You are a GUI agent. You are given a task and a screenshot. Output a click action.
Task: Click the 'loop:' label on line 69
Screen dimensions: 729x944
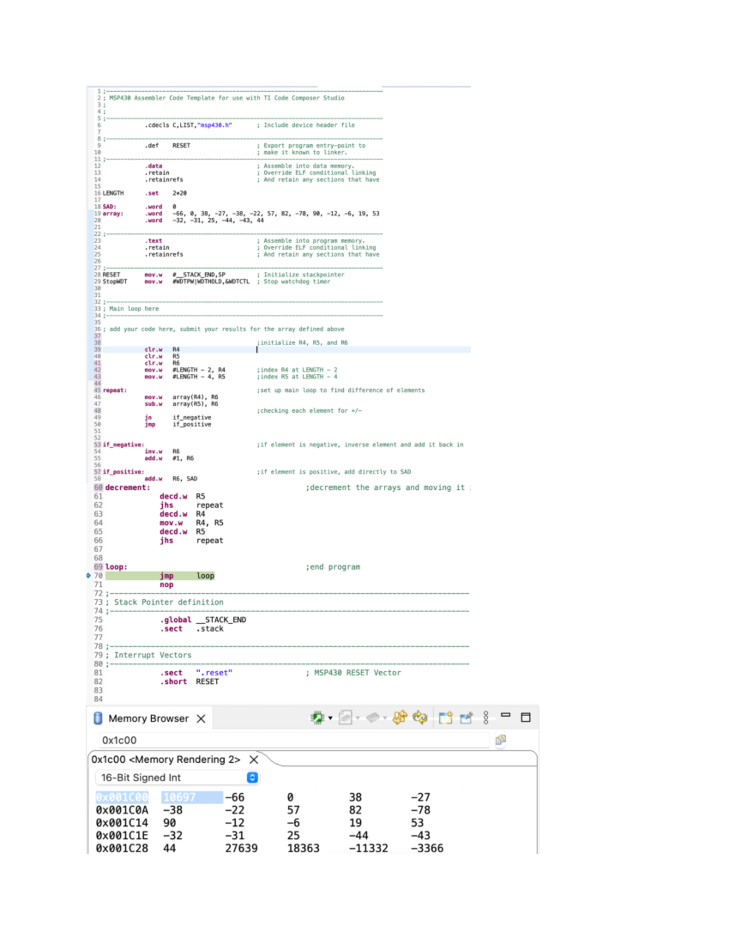pos(117,567)
